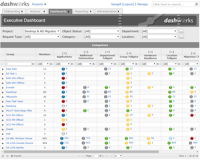The width and height of the screenshot is (200, 162).
Task: Open the Projects menu in the header
Action: pos(39,4)
